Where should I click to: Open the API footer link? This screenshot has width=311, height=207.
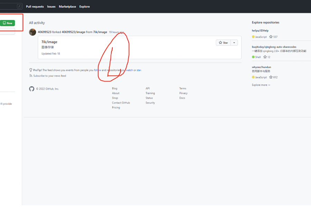148,88
